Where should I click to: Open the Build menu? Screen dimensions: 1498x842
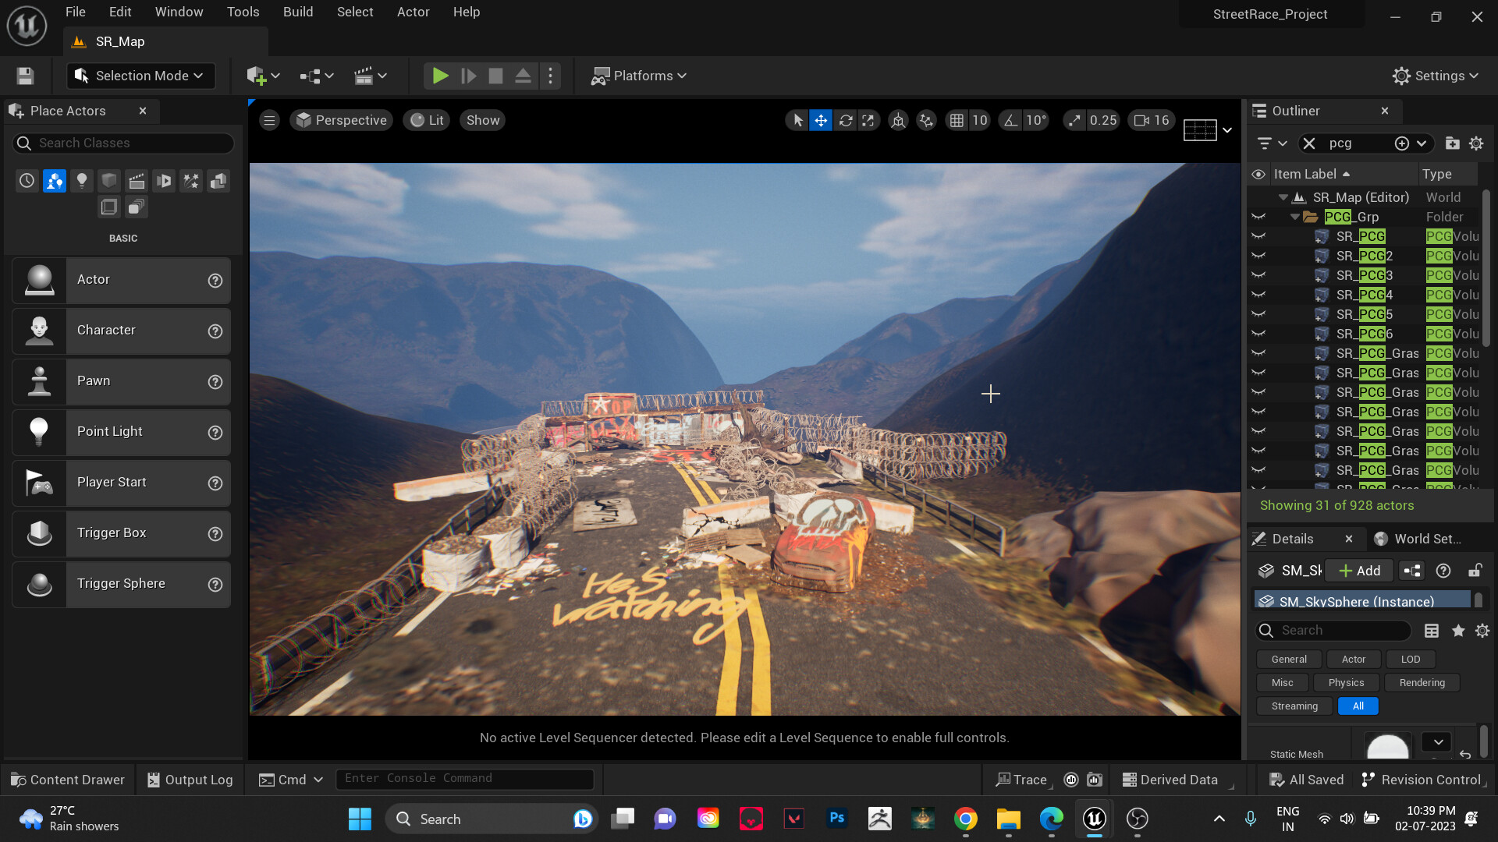[297, 12]
